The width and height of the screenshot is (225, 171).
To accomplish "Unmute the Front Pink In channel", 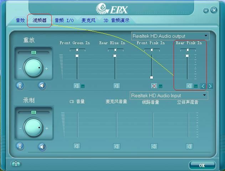I will 154,86.
